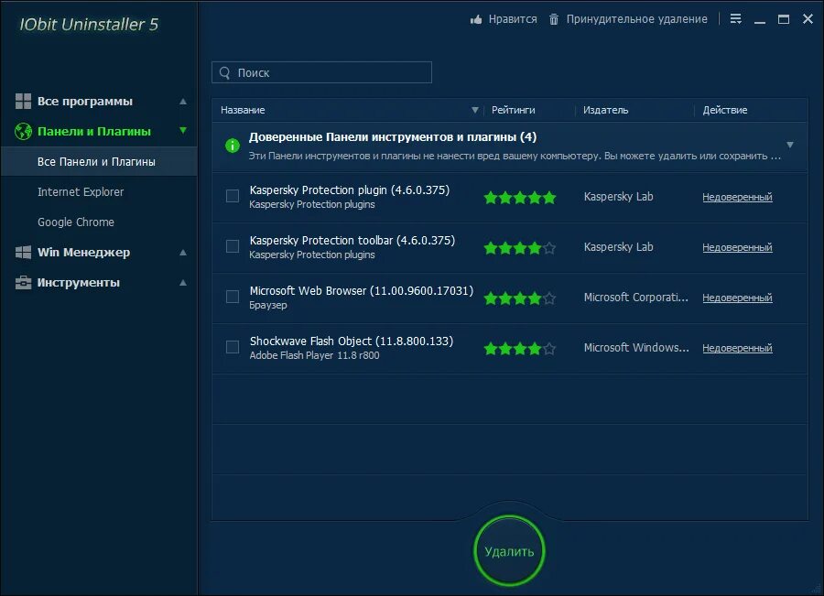The height and width of the screenshot is (596, 824).
Task: Click the Все программы grid icon
Action: [23, 101]
